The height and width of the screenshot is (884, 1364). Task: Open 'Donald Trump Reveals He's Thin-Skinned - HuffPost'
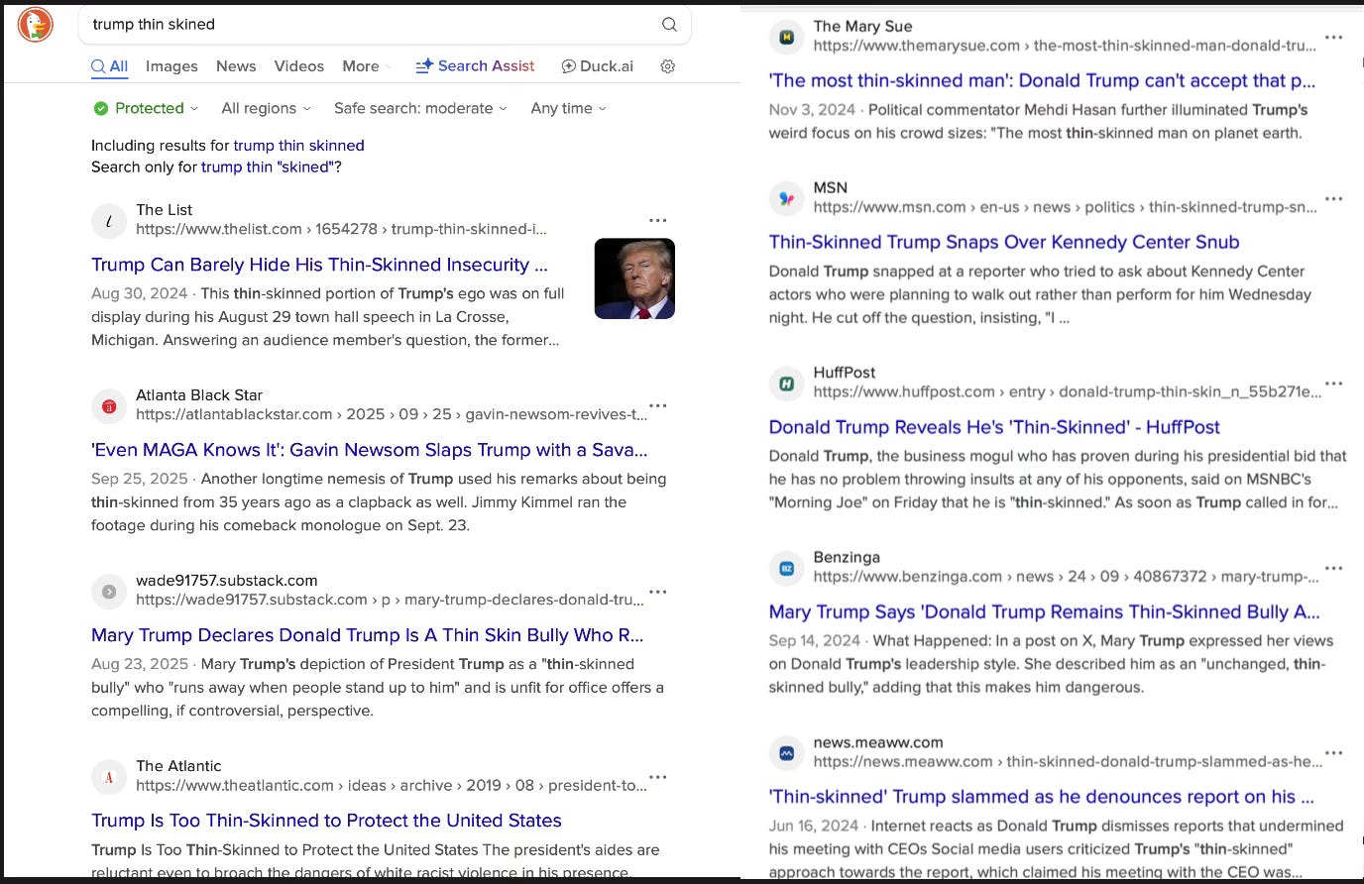pos(994,427)
